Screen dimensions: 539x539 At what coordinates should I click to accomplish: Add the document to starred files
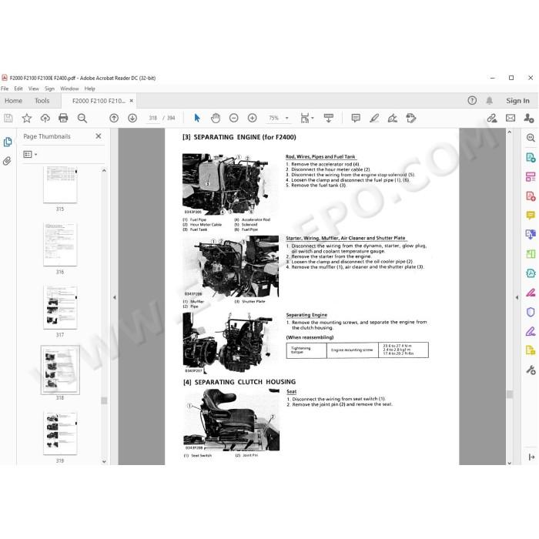26,119
